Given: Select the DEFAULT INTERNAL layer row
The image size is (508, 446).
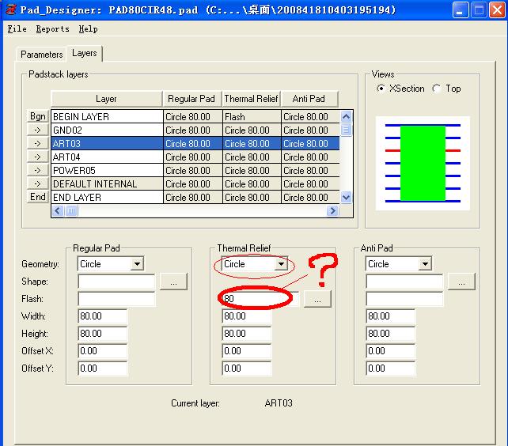Looking at the screenshot, I should point(195,183).
